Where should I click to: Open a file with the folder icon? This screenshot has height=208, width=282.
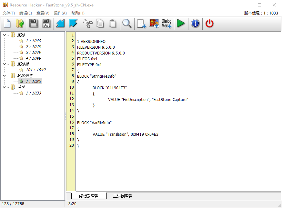coord(20,23)
